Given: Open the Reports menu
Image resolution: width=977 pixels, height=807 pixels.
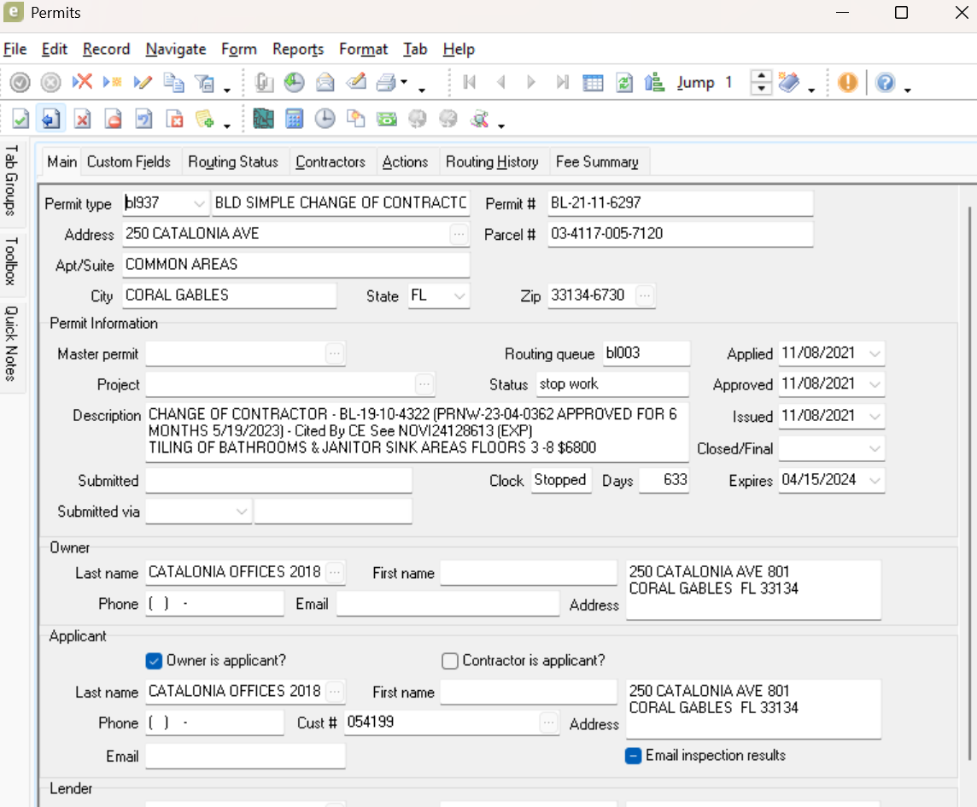Looking at the screenshot, I should [298, 50].
